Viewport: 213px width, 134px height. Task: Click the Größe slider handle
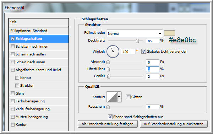[x=109, y=76]
